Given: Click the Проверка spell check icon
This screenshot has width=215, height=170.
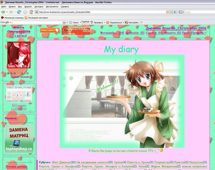Looking at the screenshot, I should 92,22.
